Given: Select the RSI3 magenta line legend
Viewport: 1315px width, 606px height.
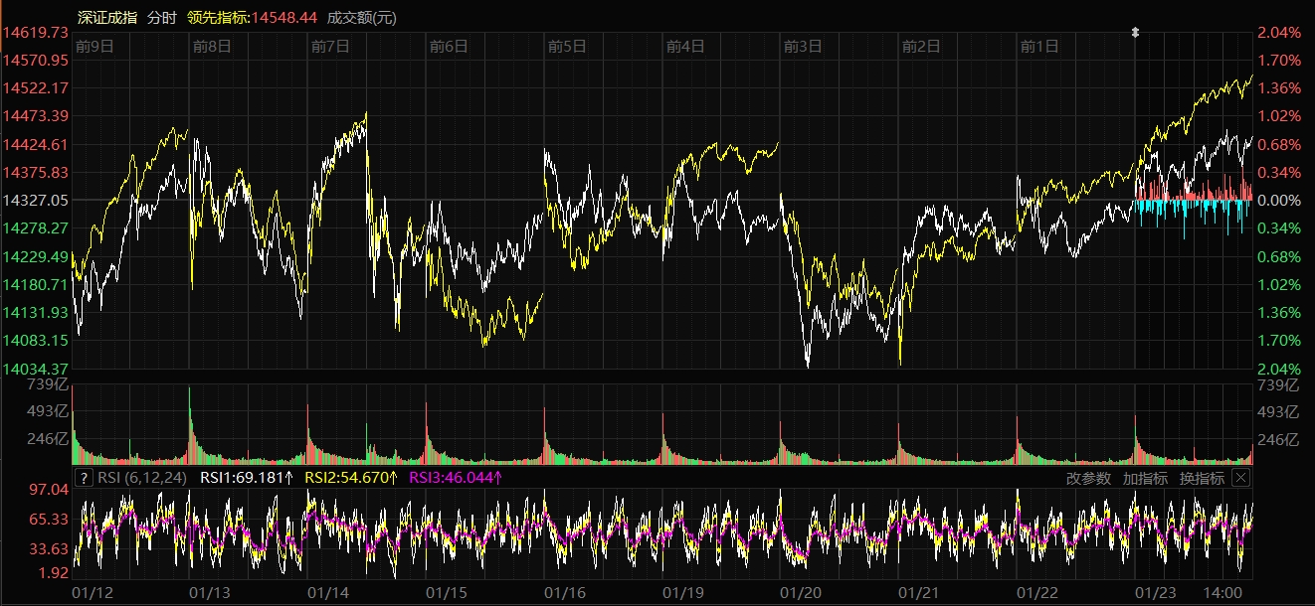Looking at the screenshot, I should (456, 478).
